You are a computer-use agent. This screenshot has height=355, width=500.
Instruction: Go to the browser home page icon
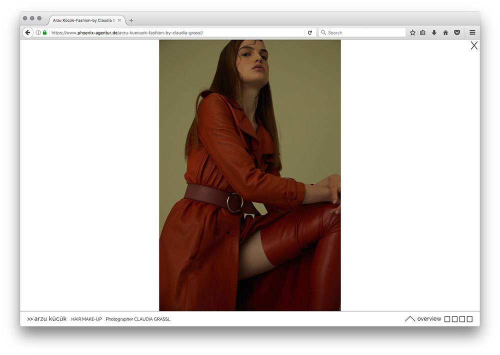click(446, 32)
